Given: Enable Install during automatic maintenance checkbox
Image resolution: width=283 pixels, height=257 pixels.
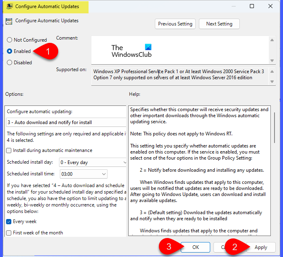Looking at the screenshot, I should [x=9, y=150].
